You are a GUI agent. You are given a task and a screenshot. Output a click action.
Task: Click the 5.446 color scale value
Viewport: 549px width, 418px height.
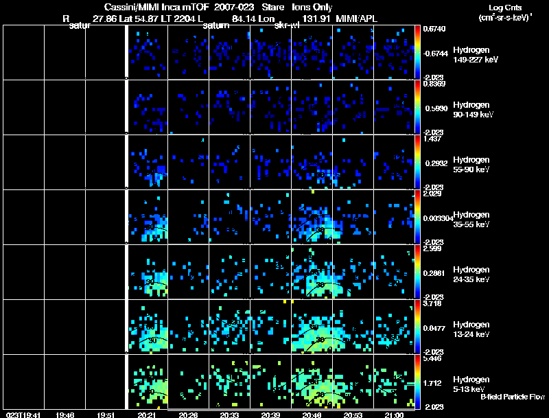[x=432, y=359]
